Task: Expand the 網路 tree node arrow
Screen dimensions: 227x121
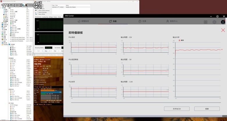Action: click(1, 33)
